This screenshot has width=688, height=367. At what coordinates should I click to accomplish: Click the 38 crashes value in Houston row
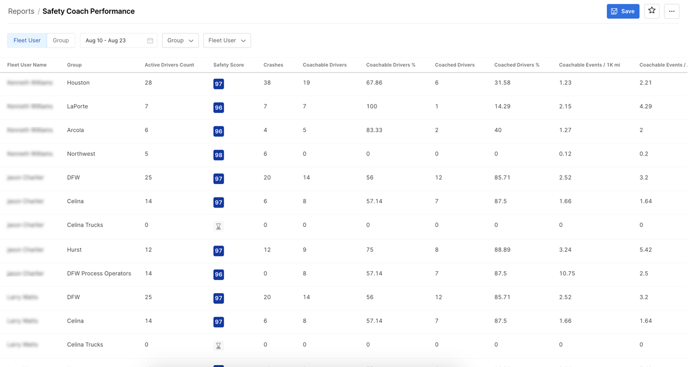tap(267, 83)
